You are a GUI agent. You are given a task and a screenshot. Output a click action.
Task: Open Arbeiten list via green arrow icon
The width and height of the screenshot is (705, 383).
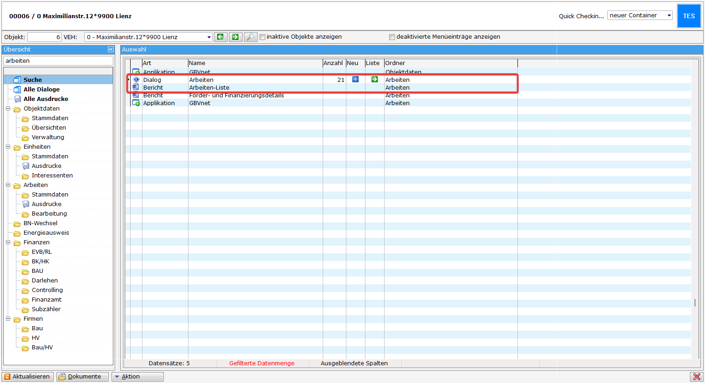point(375,80)
